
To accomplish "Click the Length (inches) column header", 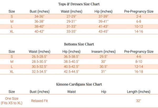I will 139,92.
